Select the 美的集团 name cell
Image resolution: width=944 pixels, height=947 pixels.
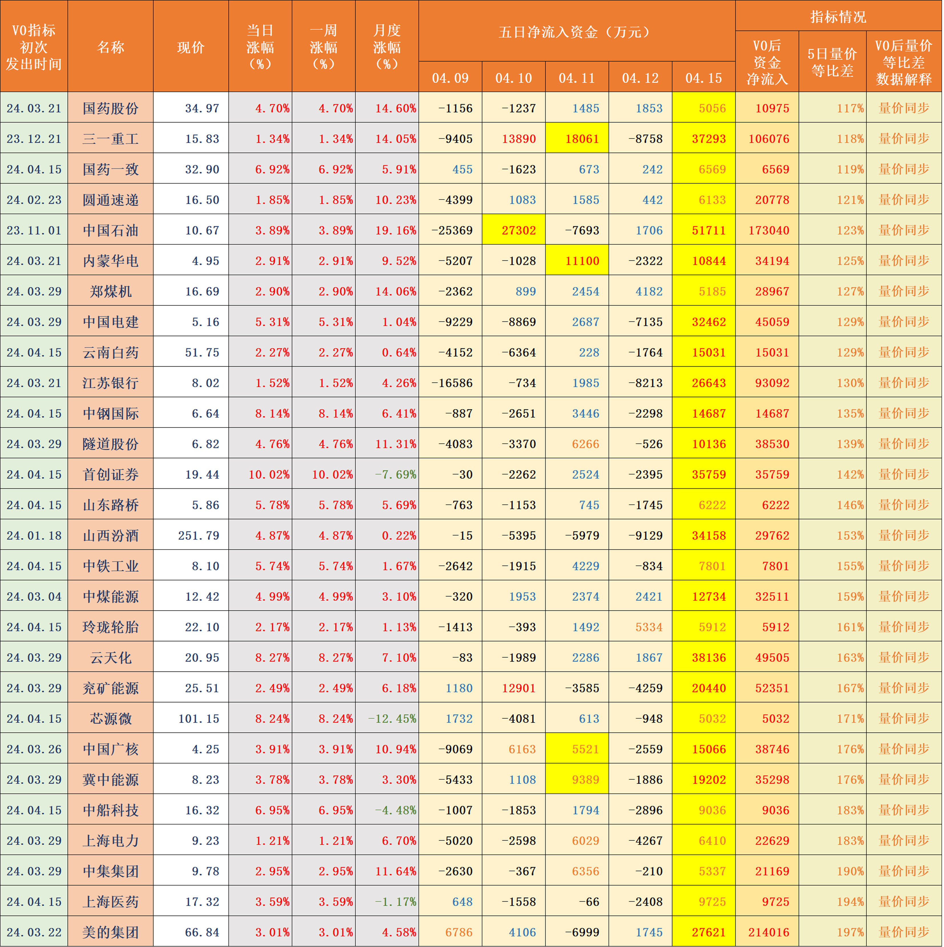pos(111,932)
